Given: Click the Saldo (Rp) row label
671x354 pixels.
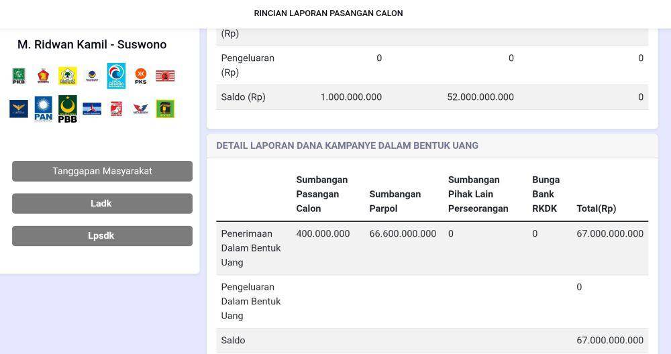Looking at the screenshot, I should (x=243, y=97).
